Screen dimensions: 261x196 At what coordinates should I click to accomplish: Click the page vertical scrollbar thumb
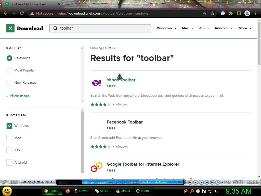259,43
